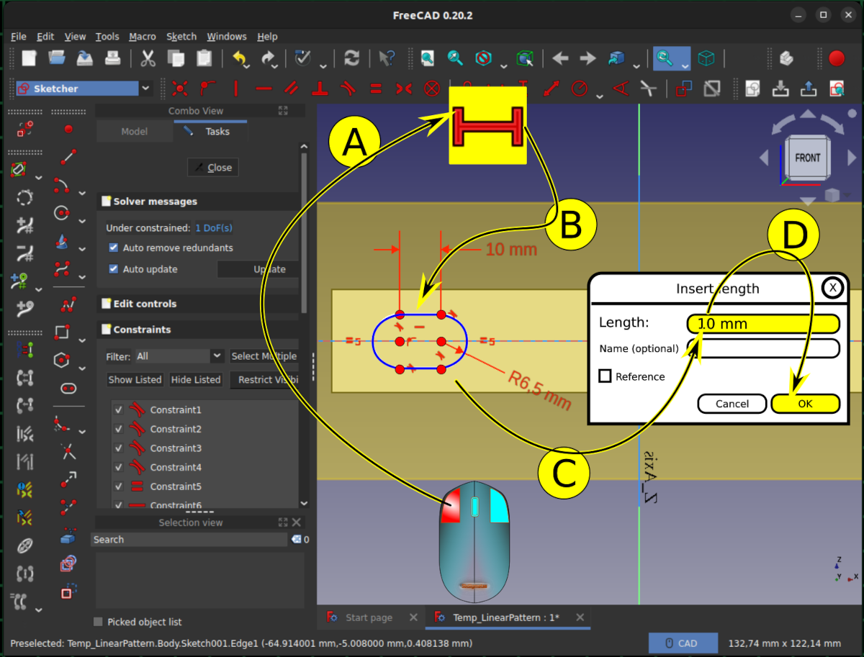The width and height of the screenshot is (864, 657).
Task: Click the Open file folder icon
Action: [57, 58]
